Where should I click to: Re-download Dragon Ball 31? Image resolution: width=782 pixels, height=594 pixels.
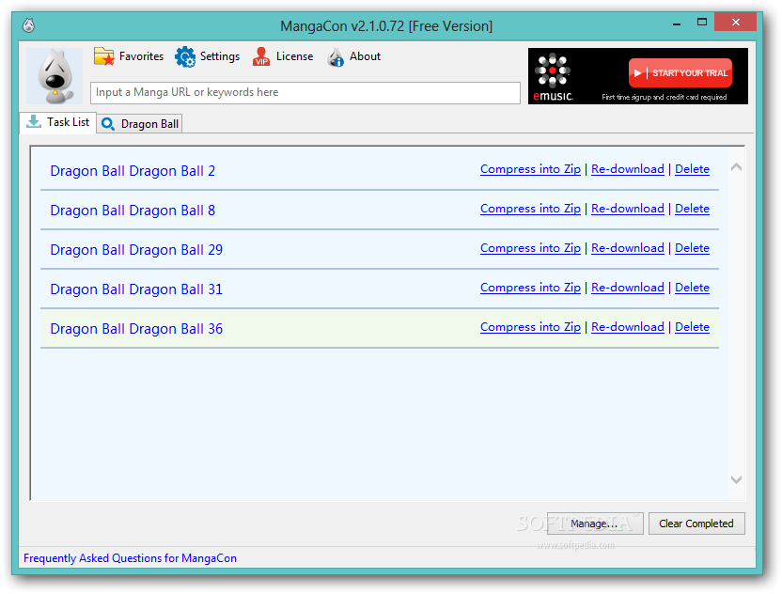click(628, 288)
